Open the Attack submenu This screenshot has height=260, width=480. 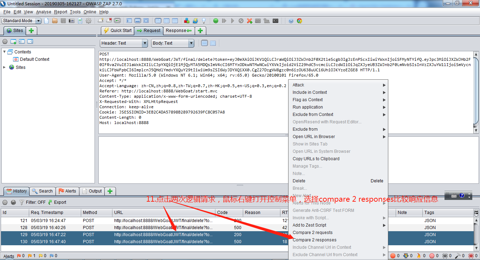[339, 85]
